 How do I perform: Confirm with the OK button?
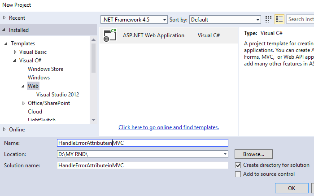(291, 188)
